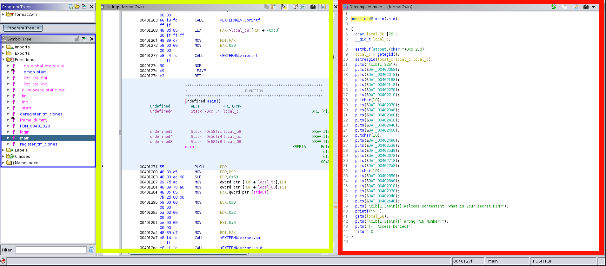The height and width of the screenshot is (266, 606).
Task: Expand the Exports node
Action: tap(3, 53)
